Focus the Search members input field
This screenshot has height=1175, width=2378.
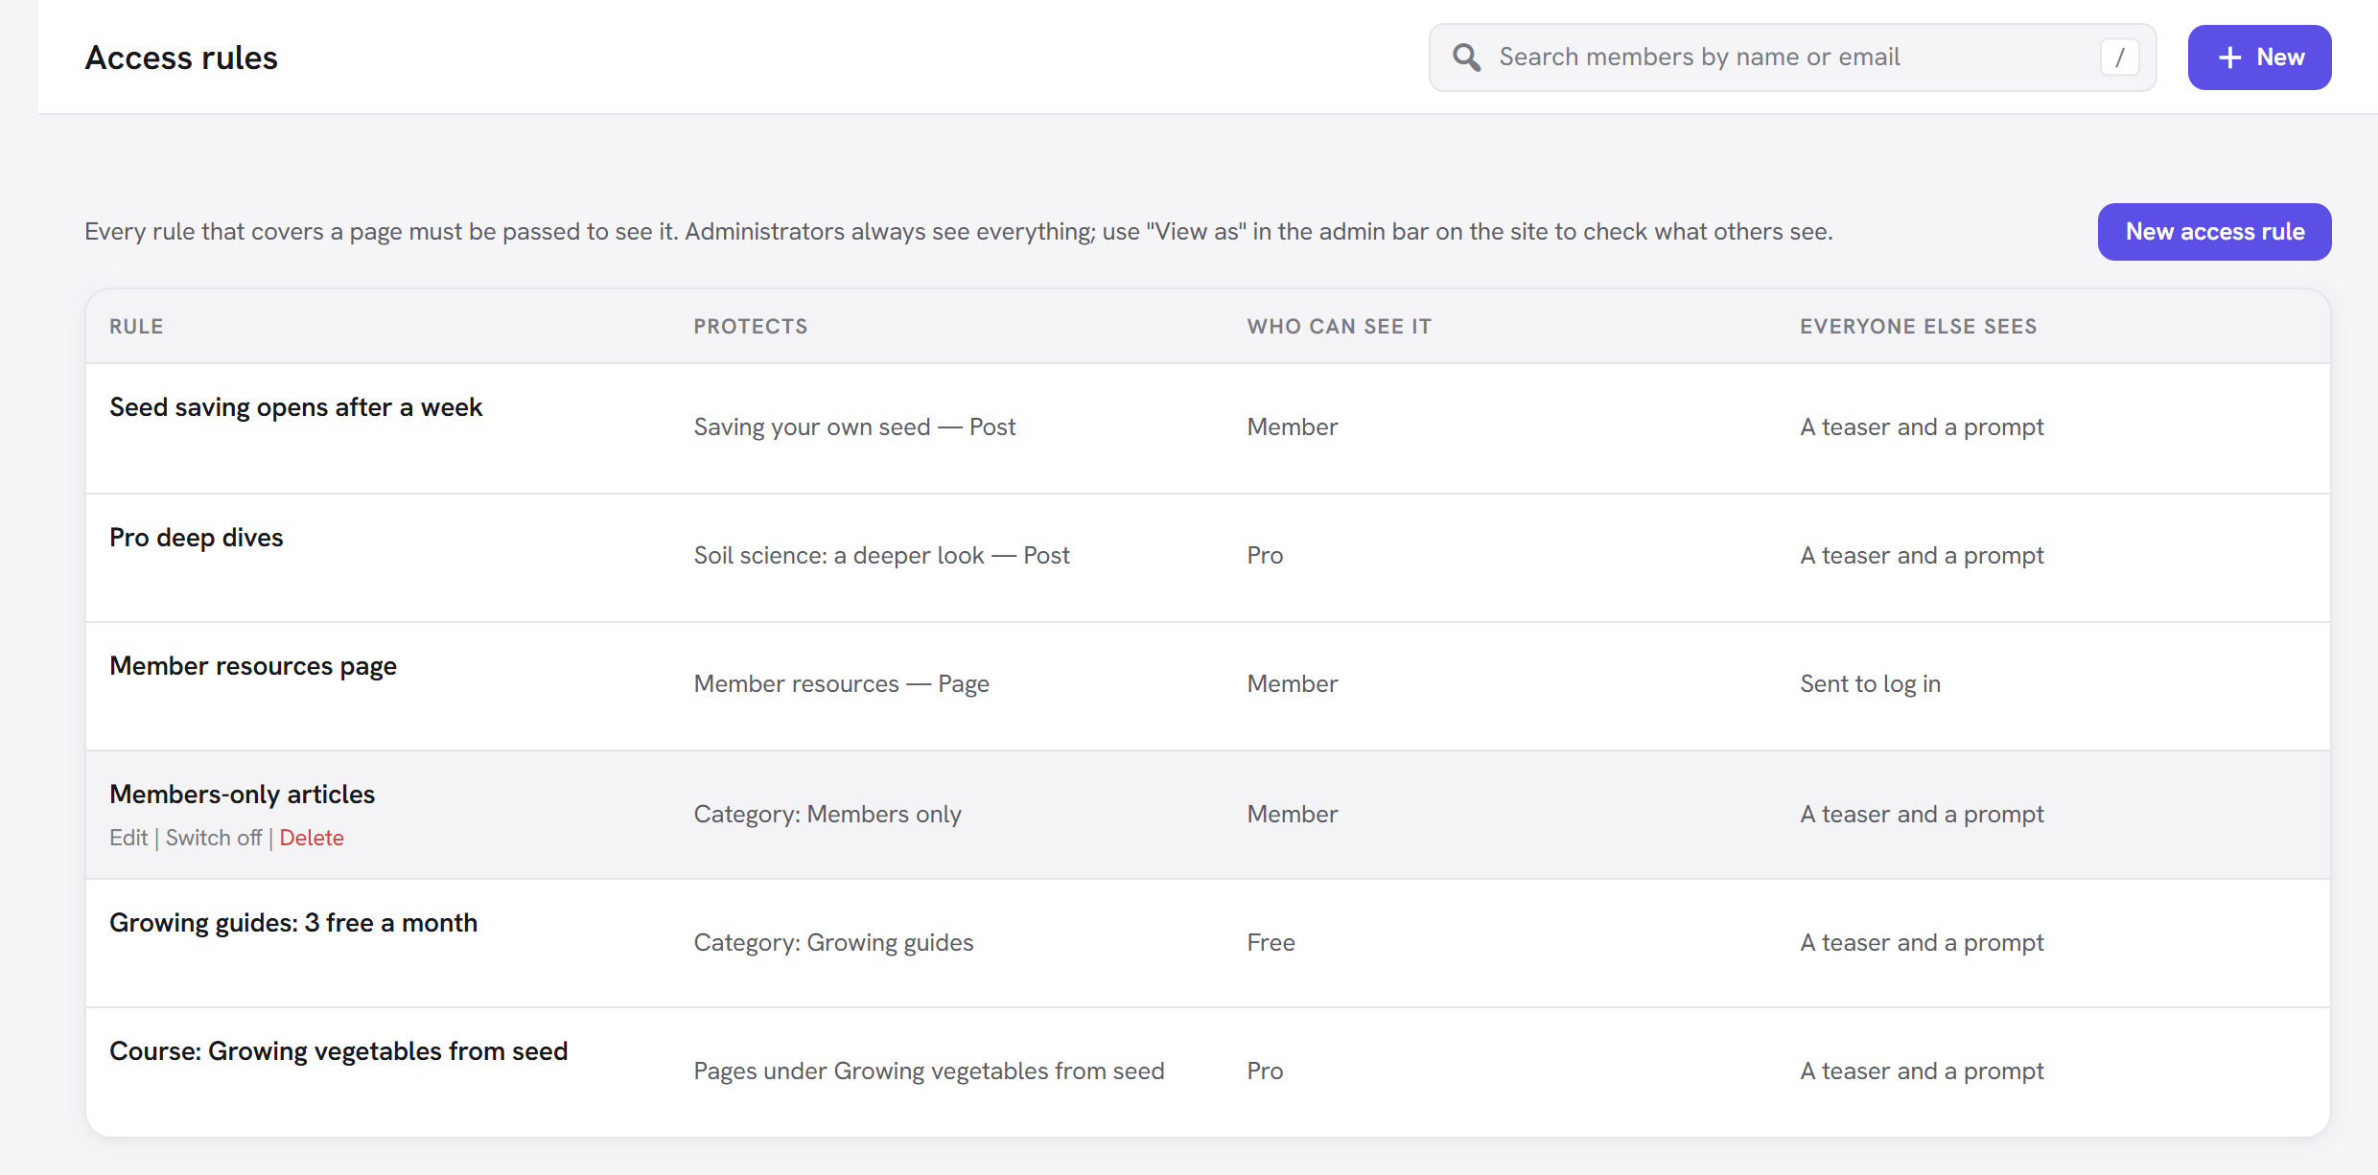pyautogui.click(x=1792, y=58)
